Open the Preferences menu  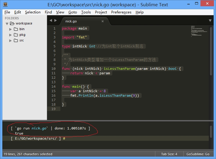coord(121,12)
